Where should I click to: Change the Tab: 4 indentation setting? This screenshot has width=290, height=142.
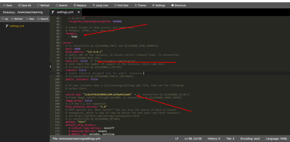coord(230,139)
